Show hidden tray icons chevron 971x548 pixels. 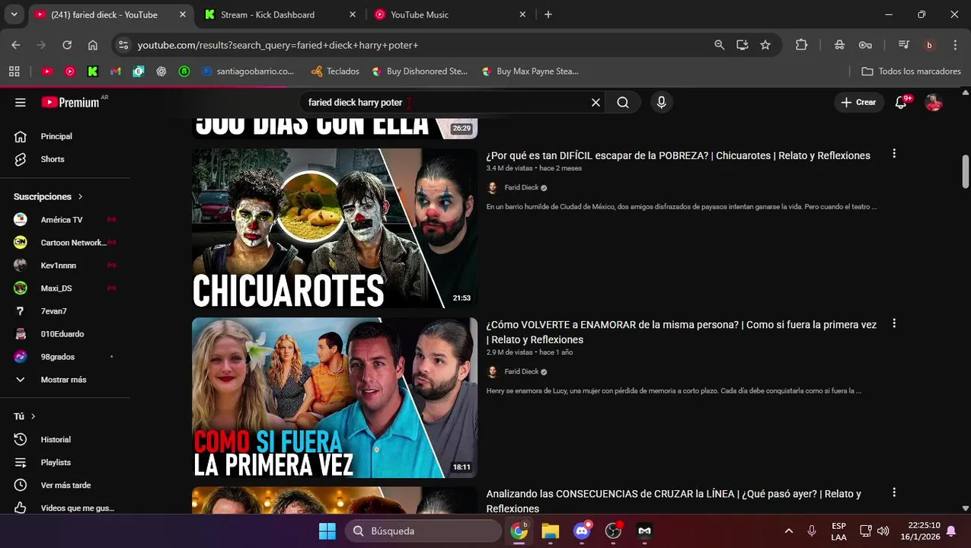point(789,531)
